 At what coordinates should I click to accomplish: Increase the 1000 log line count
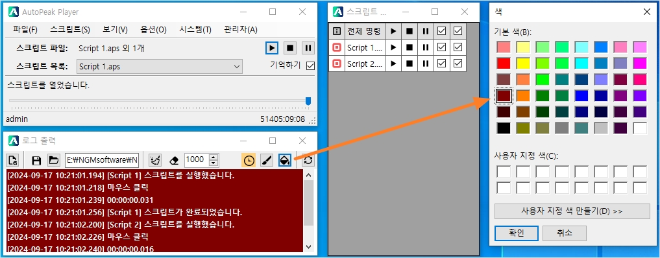[x=214, y=157]
